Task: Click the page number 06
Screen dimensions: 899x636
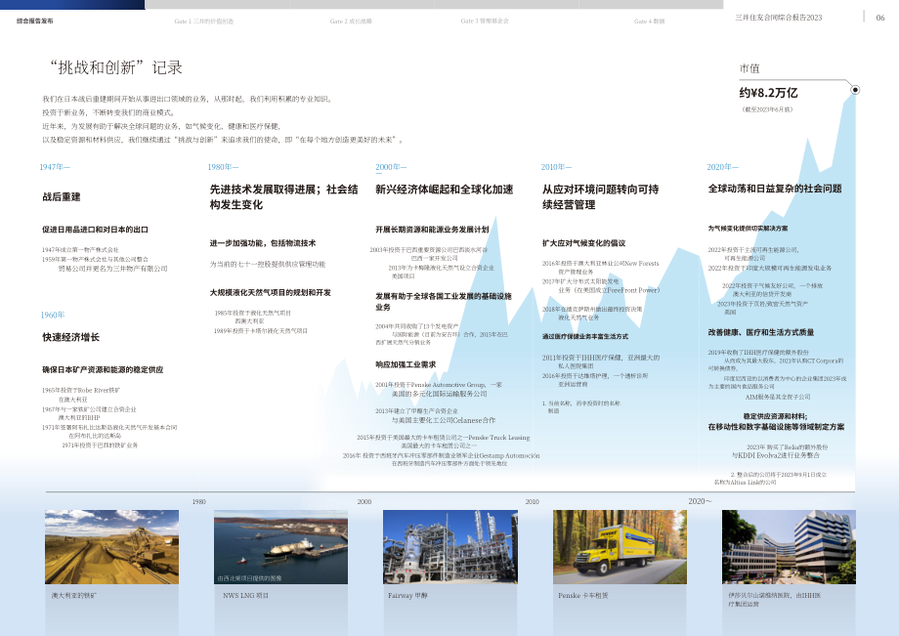Action: 880,18
